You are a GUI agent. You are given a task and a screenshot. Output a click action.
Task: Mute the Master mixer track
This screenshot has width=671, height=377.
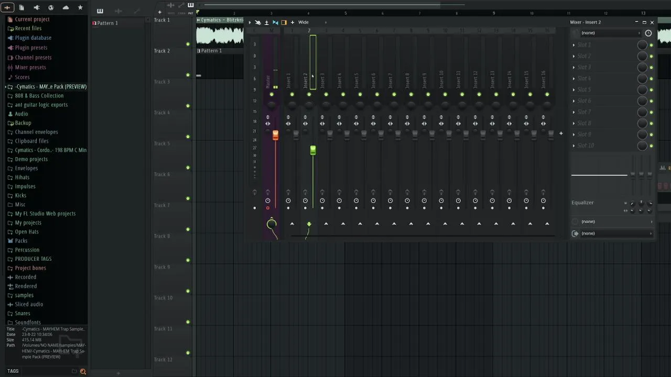[272, 94]
